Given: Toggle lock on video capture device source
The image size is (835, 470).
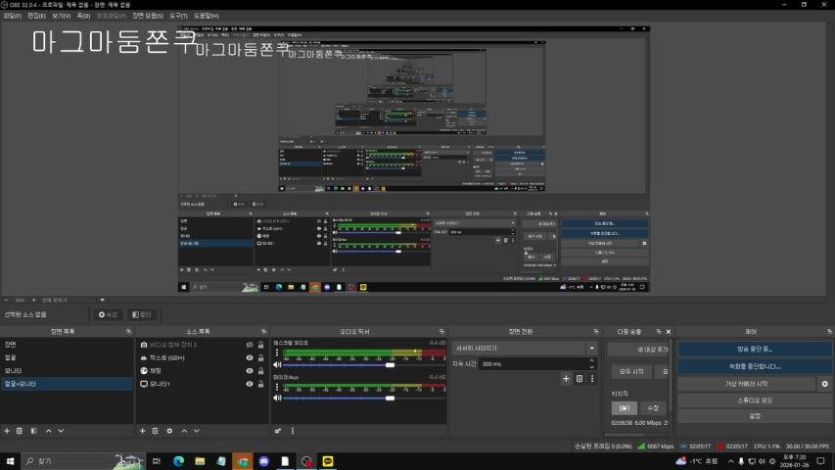Looking at the screenshot, I should pyautogui.click(x=261, y=345).
